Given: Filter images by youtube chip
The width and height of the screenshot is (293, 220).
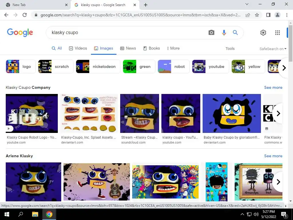Looking at the screenshot, I should [210, 66].
